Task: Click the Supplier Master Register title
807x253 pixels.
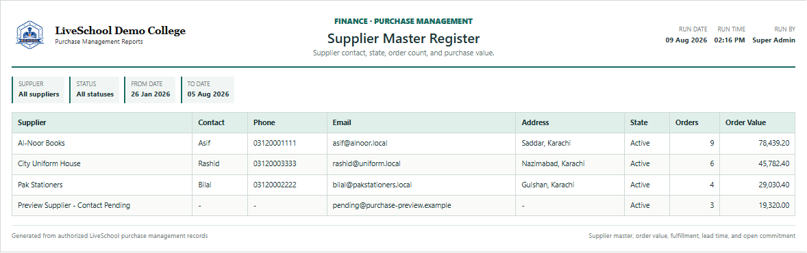Action: (403, 38)
